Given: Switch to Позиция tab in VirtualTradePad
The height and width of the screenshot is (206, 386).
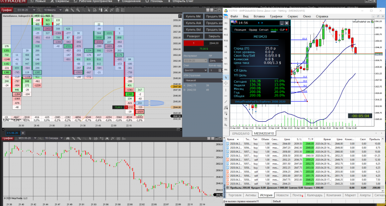Looking at the screenshot, I should pyautogui.click(x=240, y=30).
